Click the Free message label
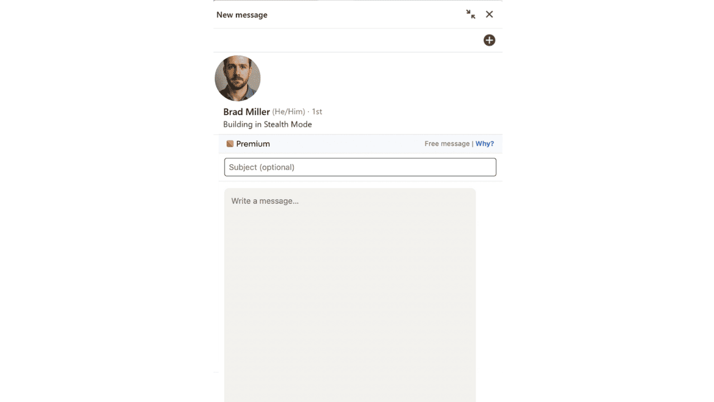 point(447,143)
